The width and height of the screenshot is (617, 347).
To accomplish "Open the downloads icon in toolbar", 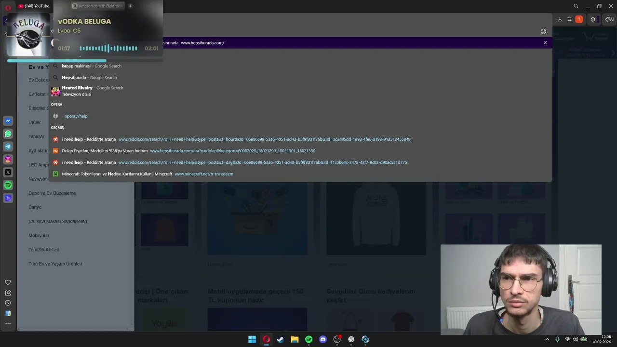I will [x=560, y=19].
